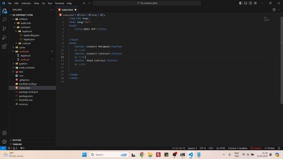Change indentation via Spaces: 4
The image size is (283, 159).
point(192,148)
